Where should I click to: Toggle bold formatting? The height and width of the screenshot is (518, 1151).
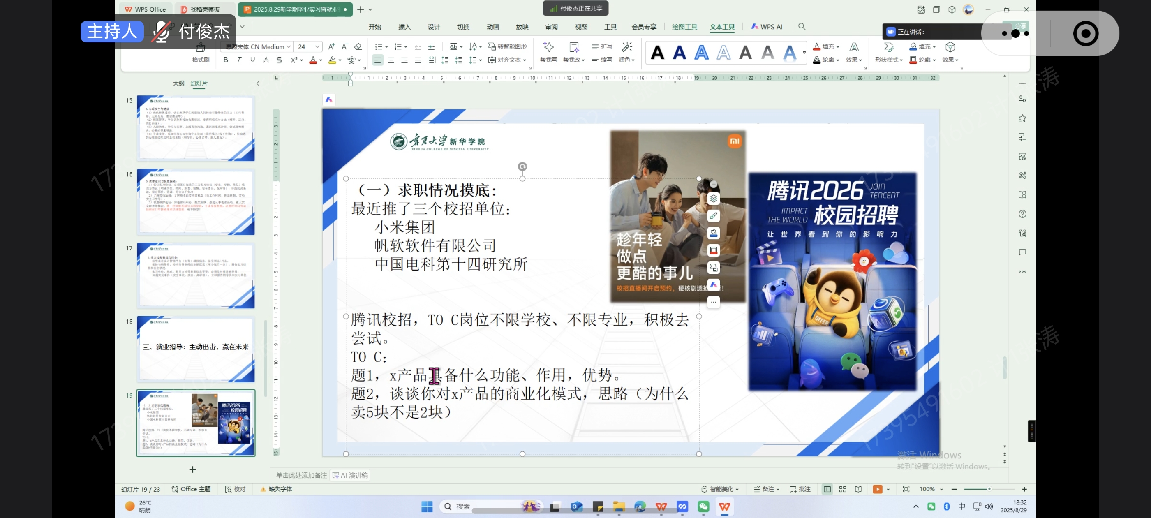click(226, 60)
